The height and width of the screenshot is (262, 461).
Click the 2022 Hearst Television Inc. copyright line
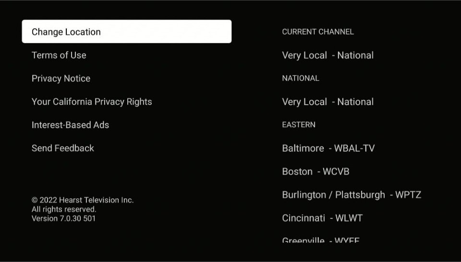(x=83, y=200)
